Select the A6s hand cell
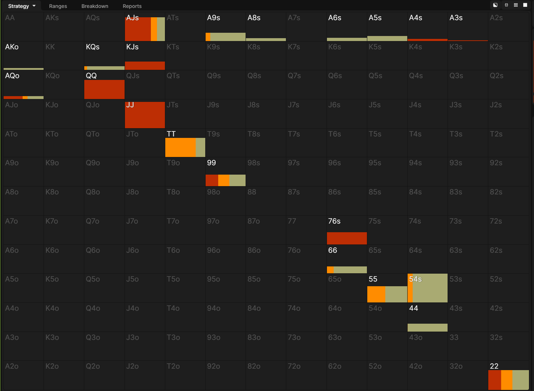The image size is (534, 391). 347,27
